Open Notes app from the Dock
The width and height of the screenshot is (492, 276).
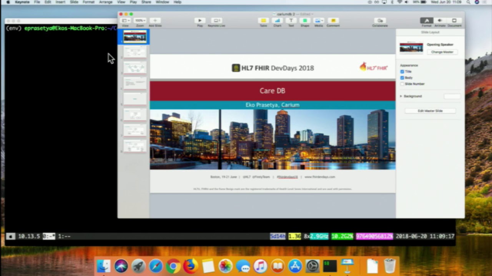coord(208,266)
